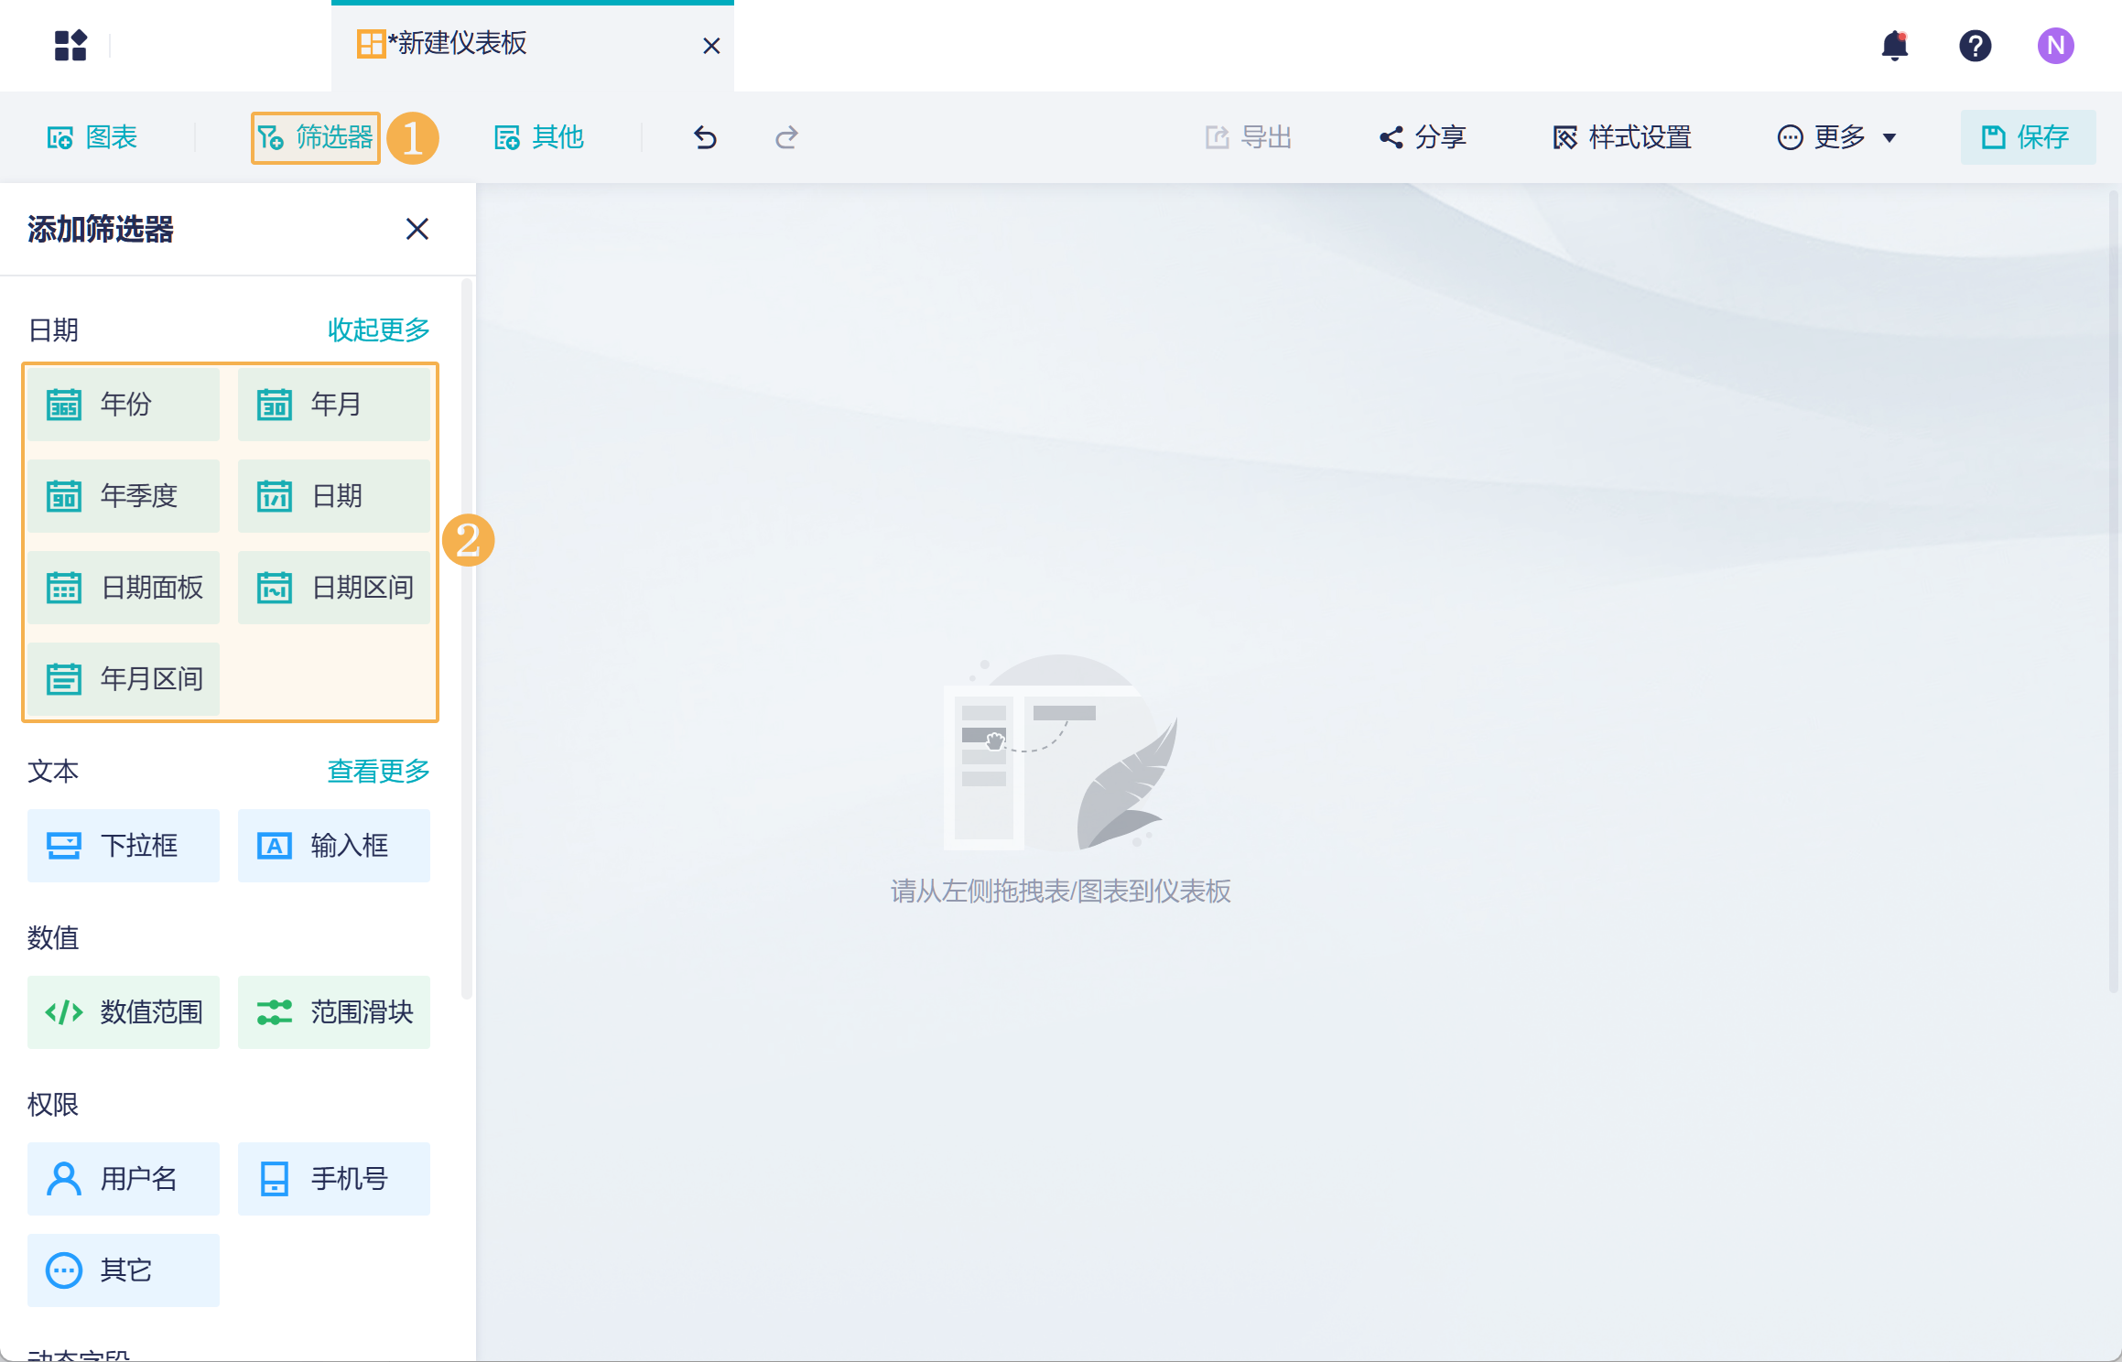The image size is (2122, 1362).
Task: Open the 其他 toolbar tab
Action: click(539, 137)
